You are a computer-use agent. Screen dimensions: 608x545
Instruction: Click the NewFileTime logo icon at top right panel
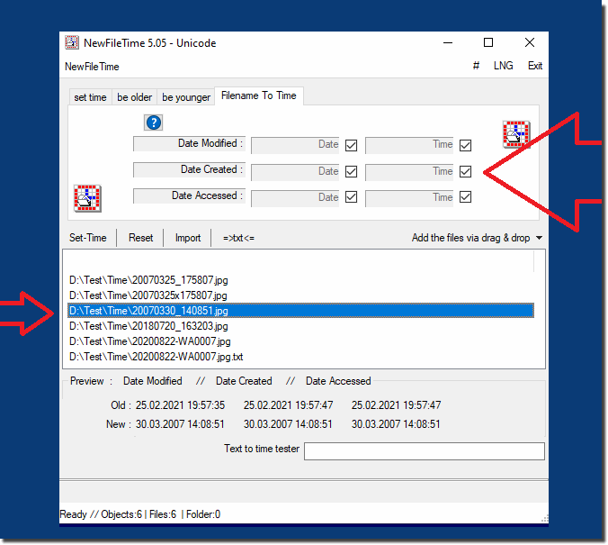point(516,134)
